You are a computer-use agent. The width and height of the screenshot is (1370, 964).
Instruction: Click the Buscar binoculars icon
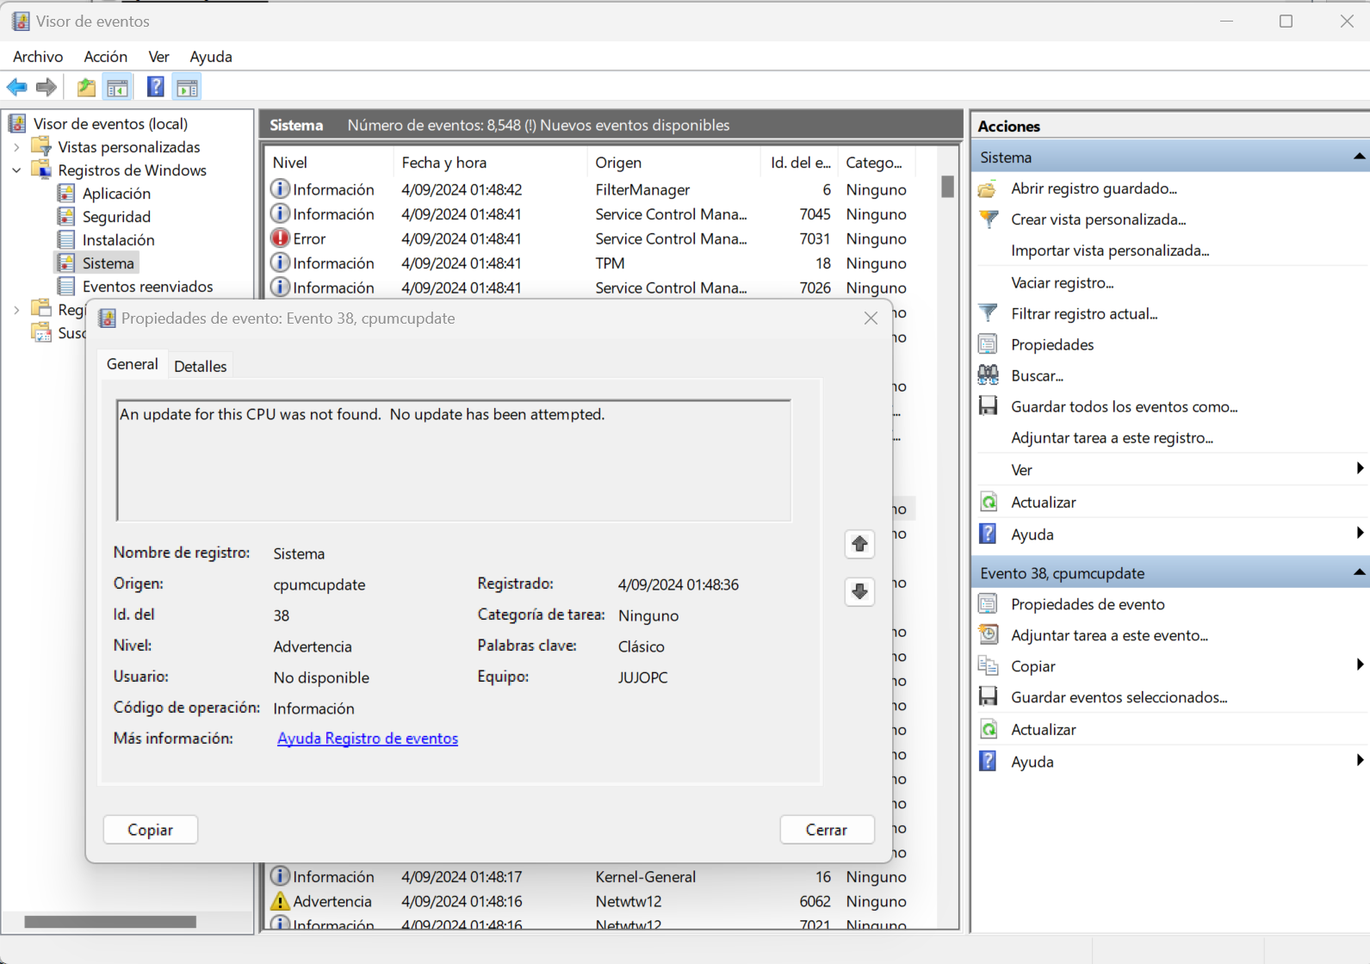coord(989,375)
